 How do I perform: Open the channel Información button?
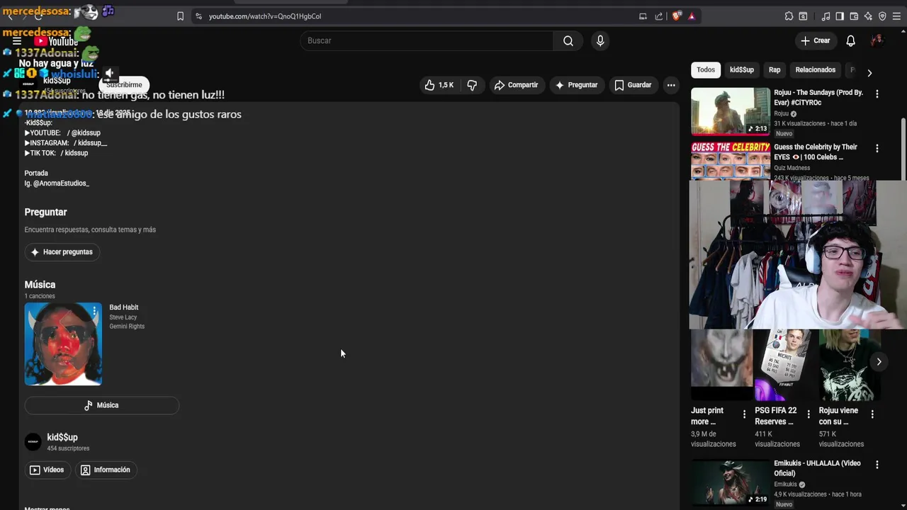pyautogui.click(x=106, y=470)
